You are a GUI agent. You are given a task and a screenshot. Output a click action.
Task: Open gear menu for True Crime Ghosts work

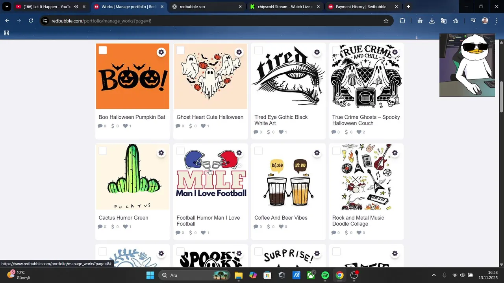tap(395, 52)
